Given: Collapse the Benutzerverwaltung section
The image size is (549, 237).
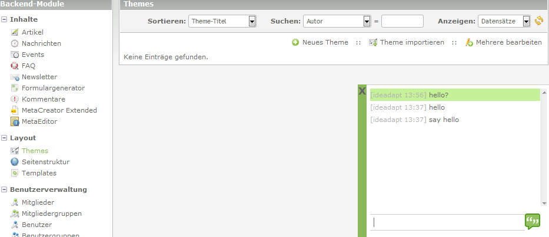Looking at the screenshot, I should 4,189.
